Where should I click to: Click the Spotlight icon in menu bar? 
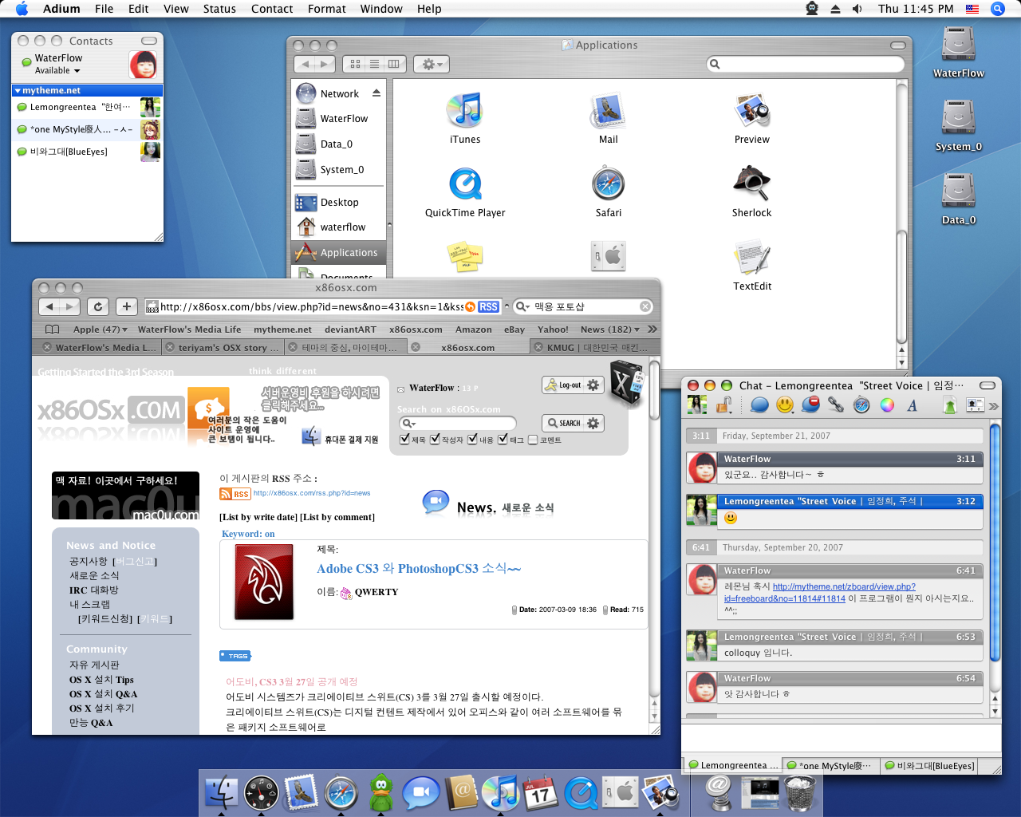(x=997, y=9)
